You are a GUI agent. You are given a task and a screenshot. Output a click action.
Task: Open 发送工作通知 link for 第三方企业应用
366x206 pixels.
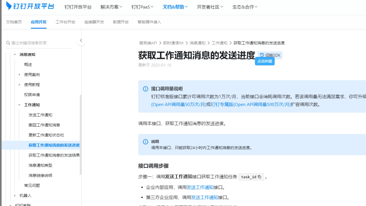click(205, 198)
